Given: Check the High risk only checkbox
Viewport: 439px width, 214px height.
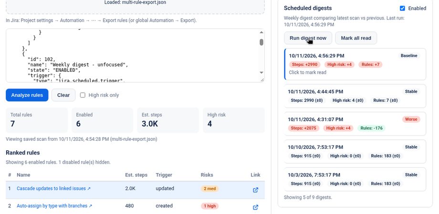Looking at the screenshot, I should tap(83, 95).
